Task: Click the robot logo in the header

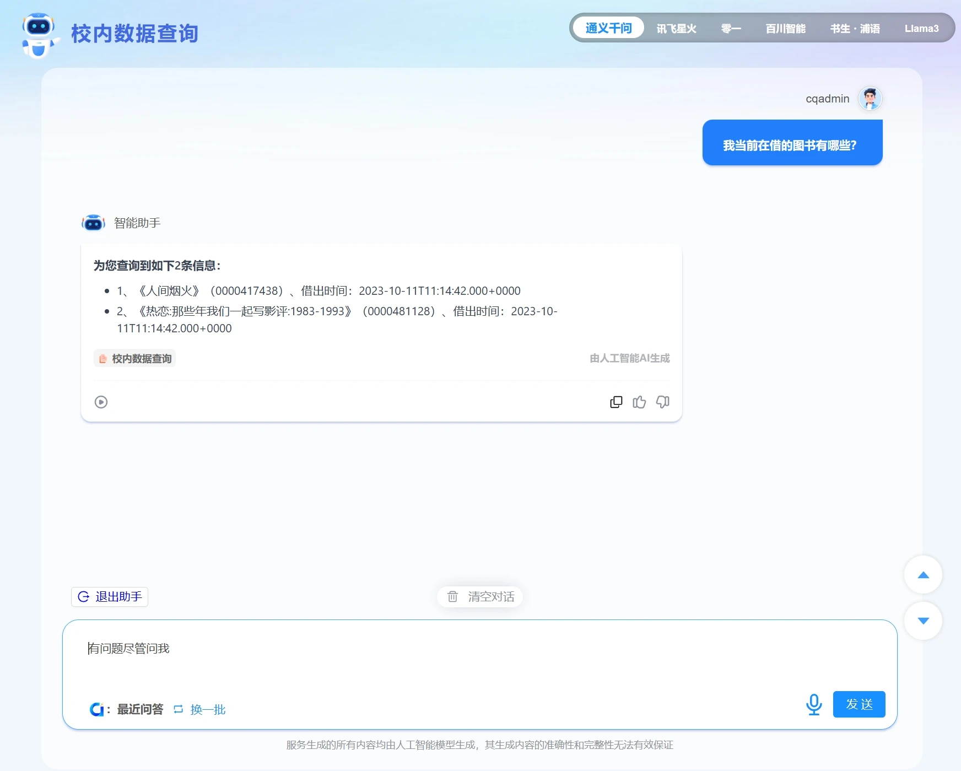Action: click(x=39, y=34)
